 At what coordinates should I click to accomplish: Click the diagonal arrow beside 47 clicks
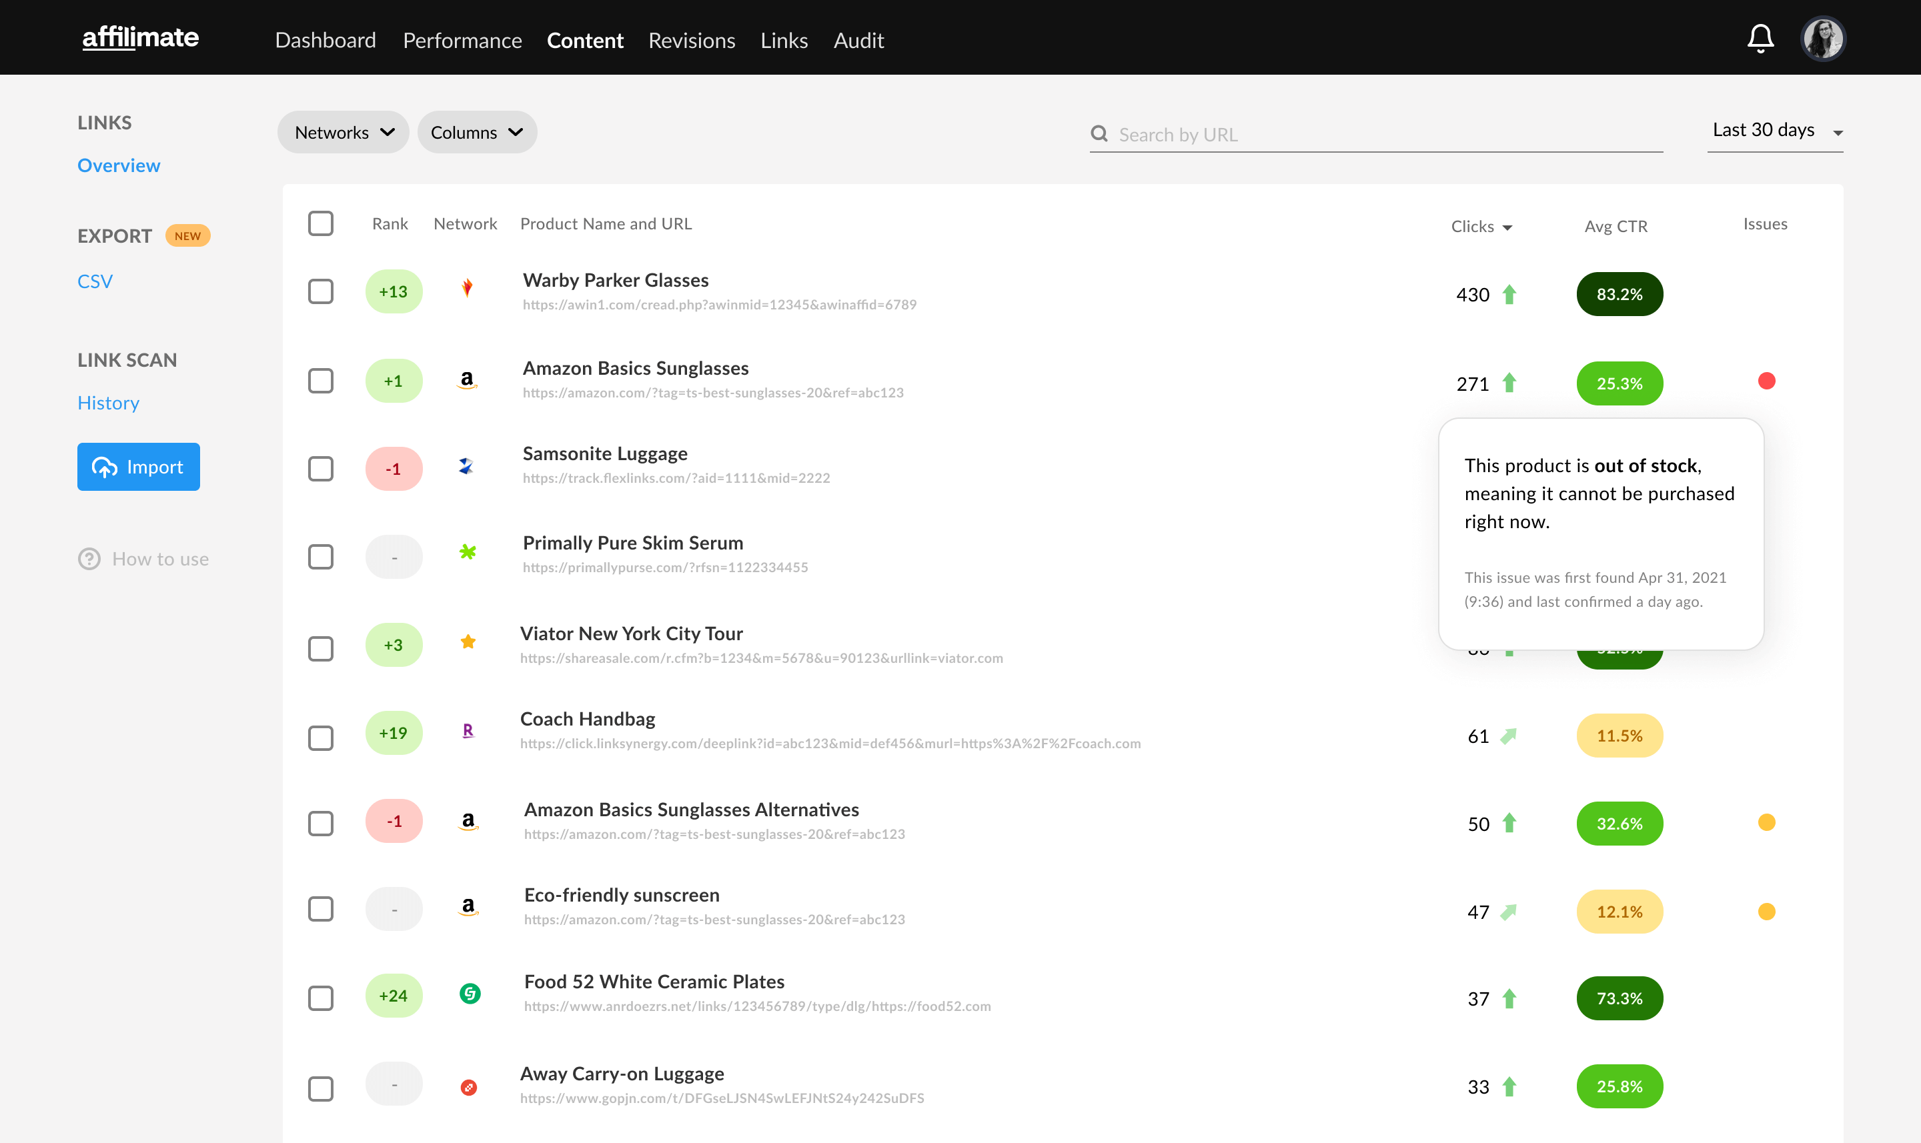click(1508, 912)
